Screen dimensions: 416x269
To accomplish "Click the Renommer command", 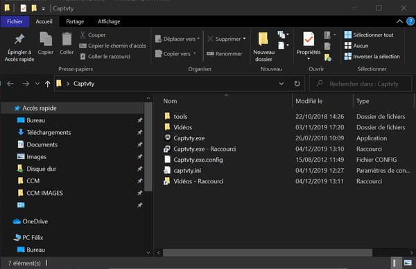I will (x=225, y=54).
